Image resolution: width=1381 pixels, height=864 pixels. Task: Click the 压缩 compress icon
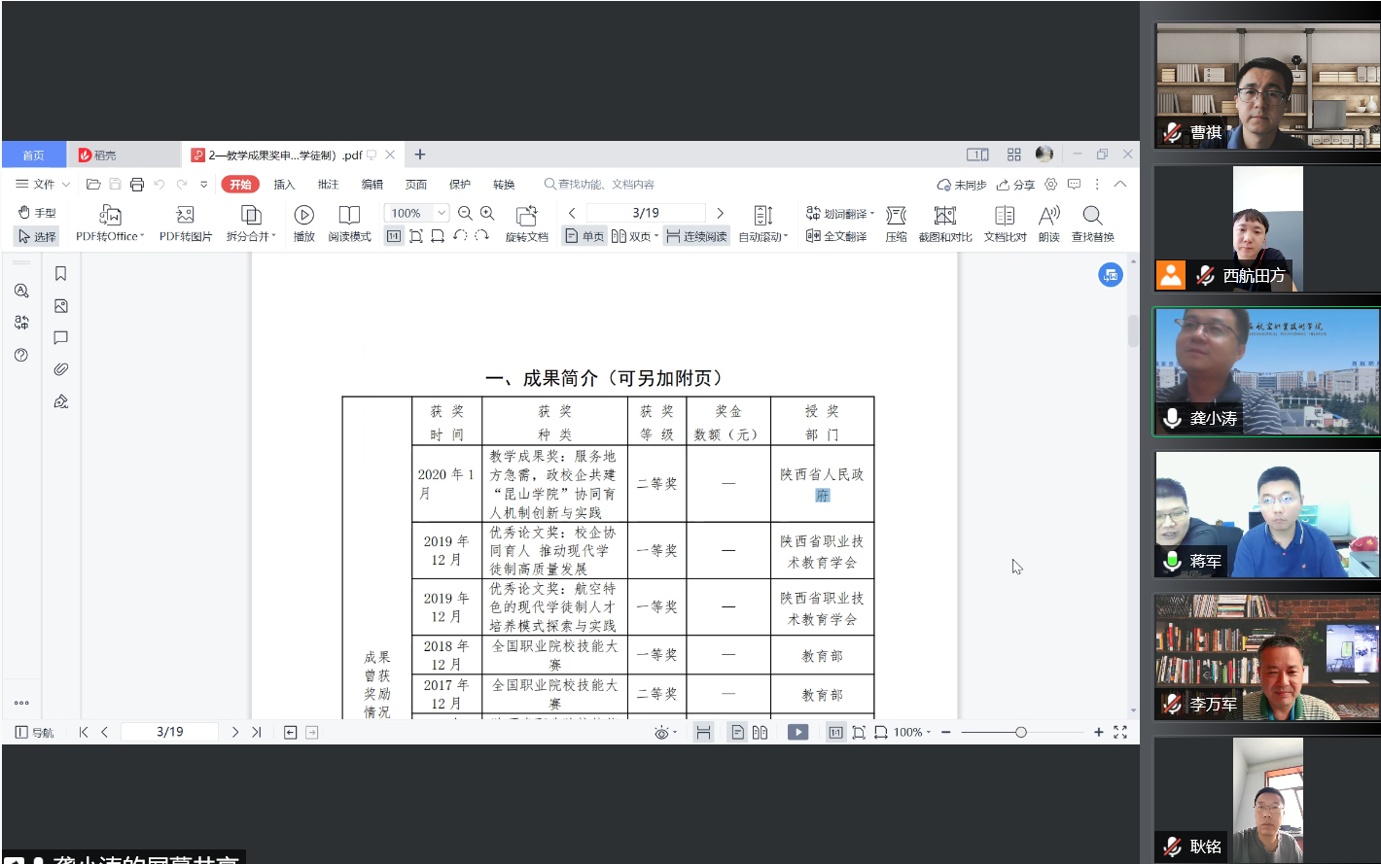[896, 224]
